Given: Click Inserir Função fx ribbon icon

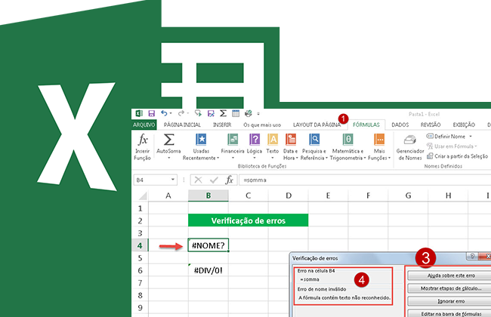Looking at the screenshot, I should coord(143,146).
